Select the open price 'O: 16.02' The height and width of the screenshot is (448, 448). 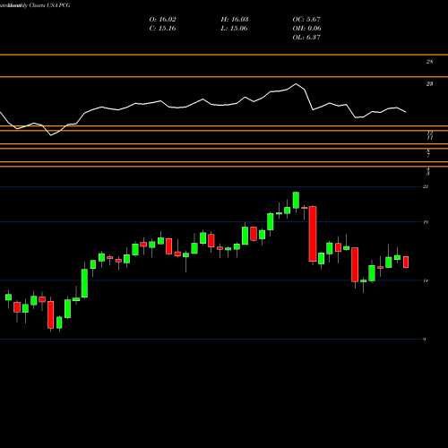click(x=163, y=20)
